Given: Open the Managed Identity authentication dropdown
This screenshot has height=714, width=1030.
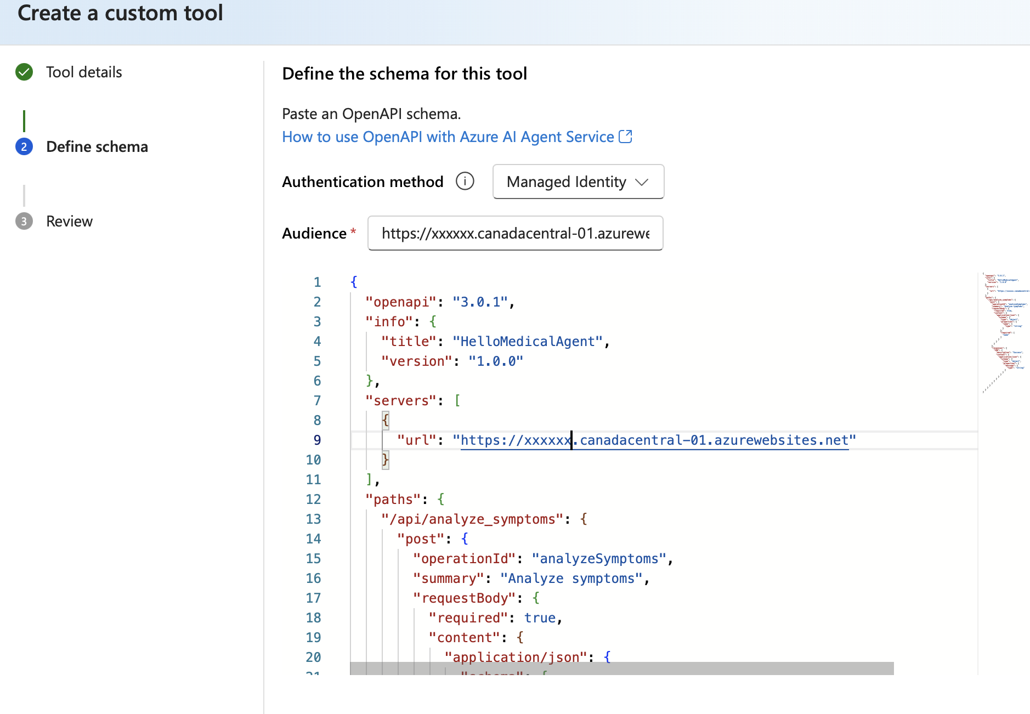Looking at the screenshot, I should [578, 182].
